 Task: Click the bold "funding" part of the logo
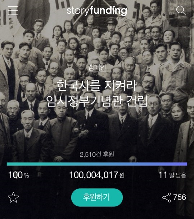(108, 10)
